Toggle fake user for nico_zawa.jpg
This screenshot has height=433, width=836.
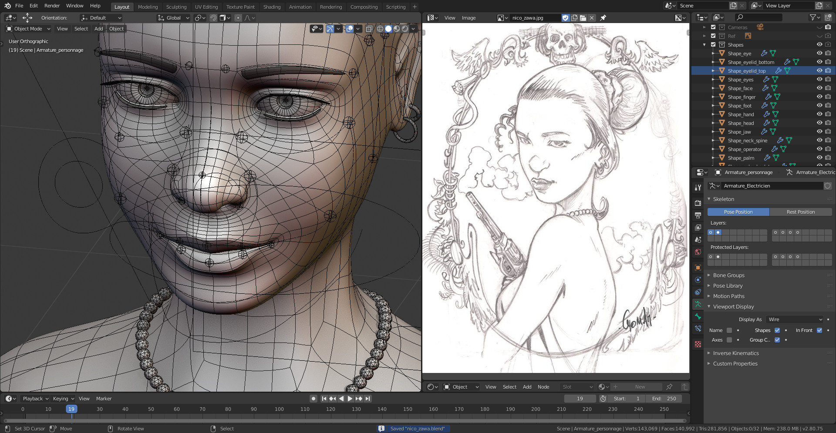coord(565,18)
